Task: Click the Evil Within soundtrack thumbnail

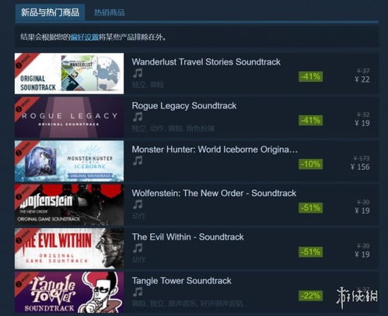Action: tap(69, 248)
